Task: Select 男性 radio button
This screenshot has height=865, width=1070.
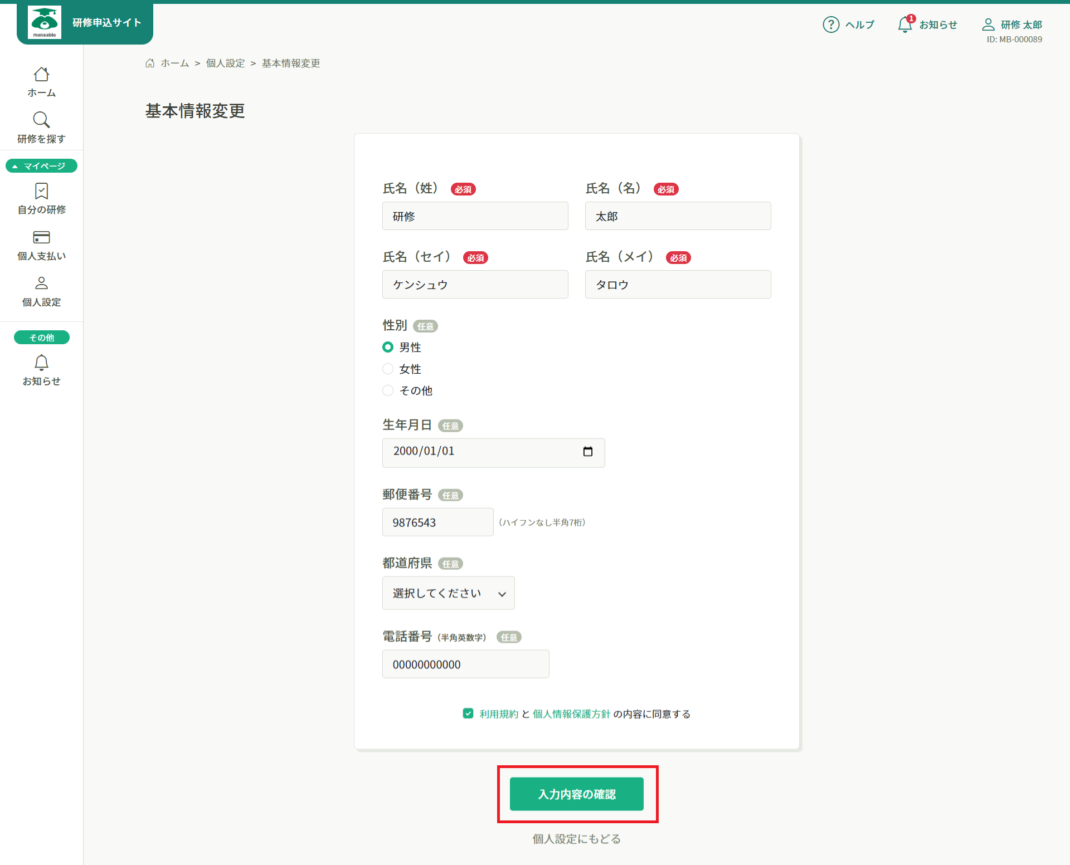Action: (x=388, y=347)
